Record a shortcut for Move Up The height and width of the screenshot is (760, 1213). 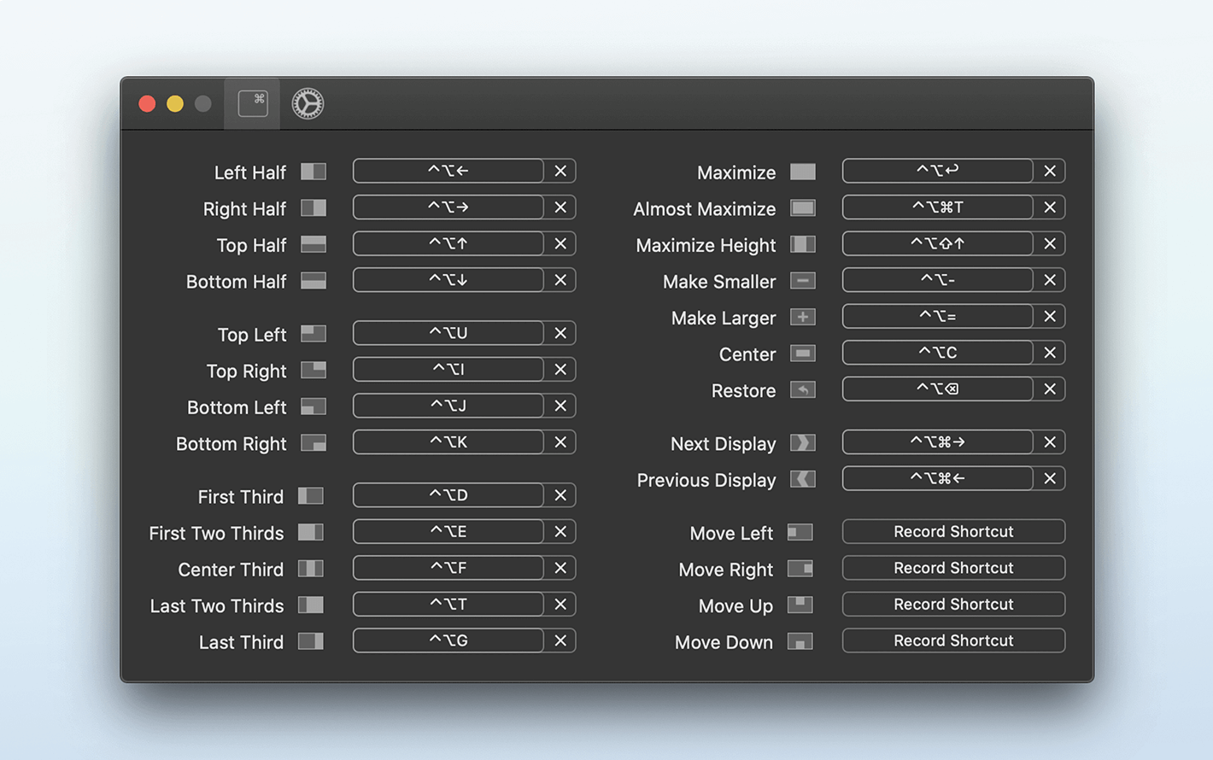953,605
